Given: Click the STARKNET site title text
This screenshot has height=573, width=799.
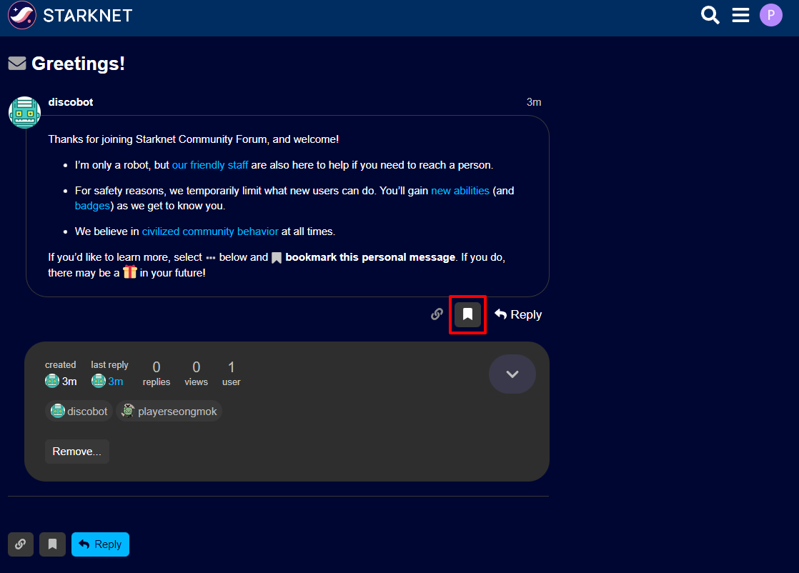Looking at the screenshot, I should [x=88, y=16].
